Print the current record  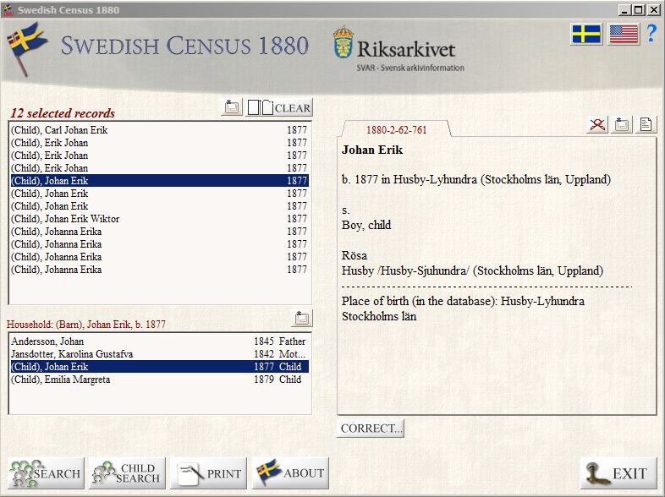coord(208,473)
